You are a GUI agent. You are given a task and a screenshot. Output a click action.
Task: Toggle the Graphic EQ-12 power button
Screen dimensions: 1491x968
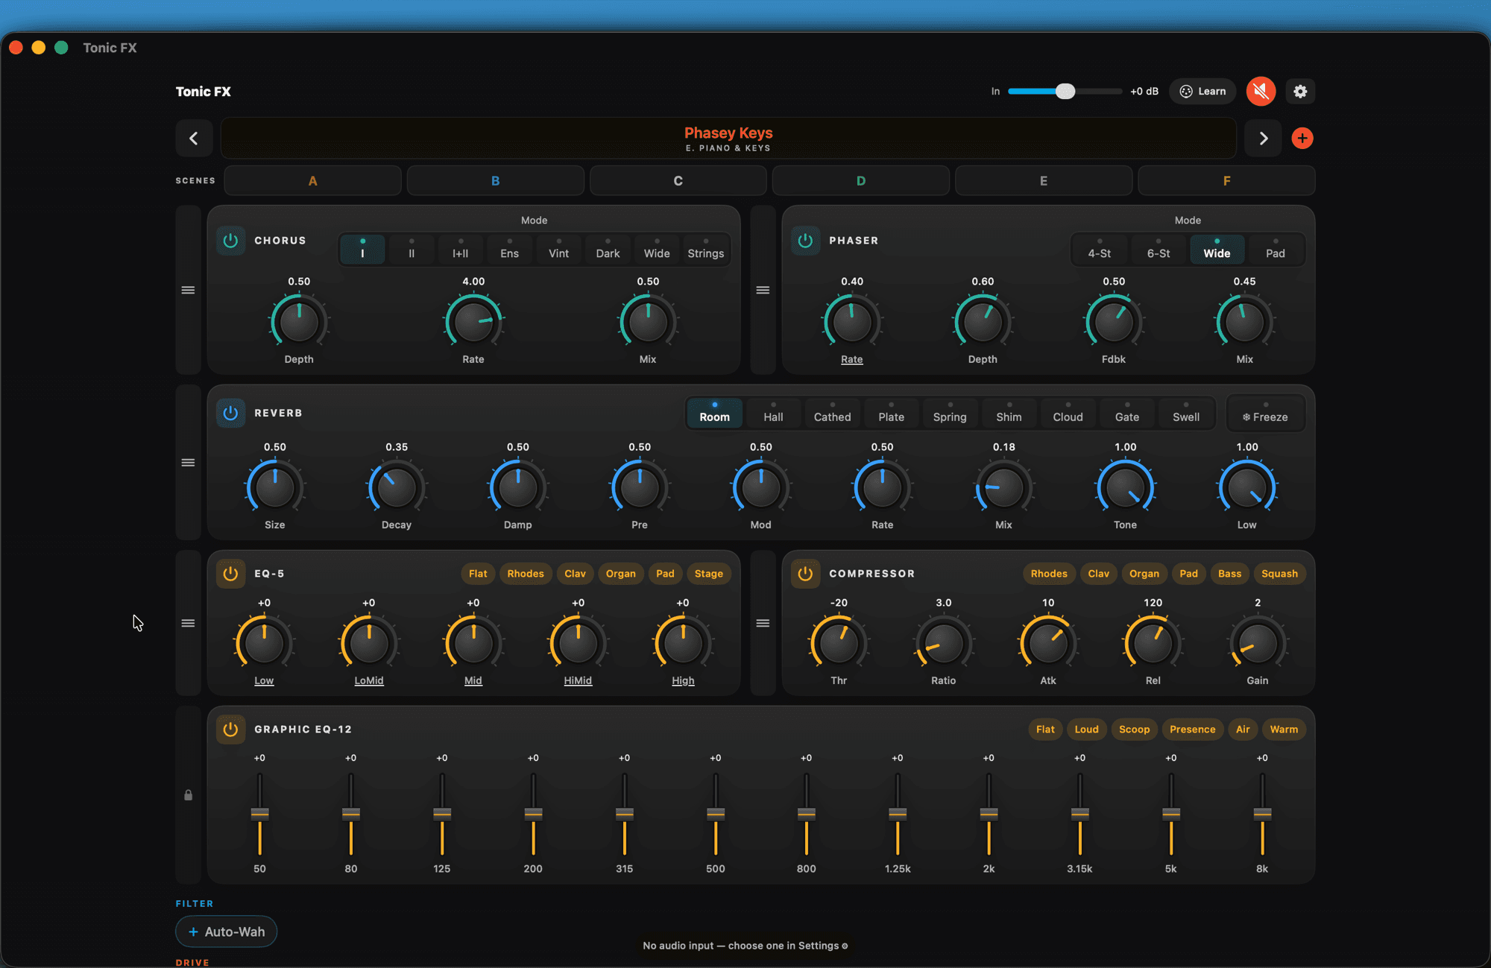coord(230,730)
